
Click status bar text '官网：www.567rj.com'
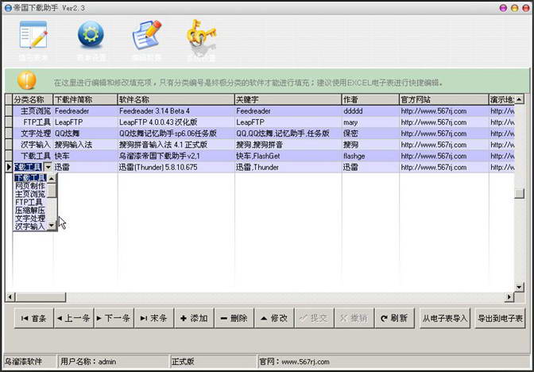pyautogui.click(x=294, y=362)
